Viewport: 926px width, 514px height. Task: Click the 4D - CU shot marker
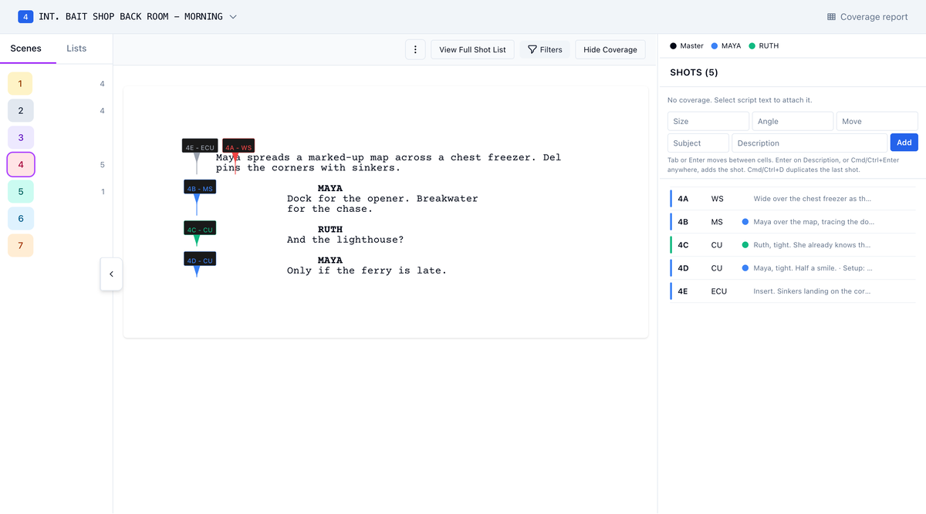tap(199, 260)
